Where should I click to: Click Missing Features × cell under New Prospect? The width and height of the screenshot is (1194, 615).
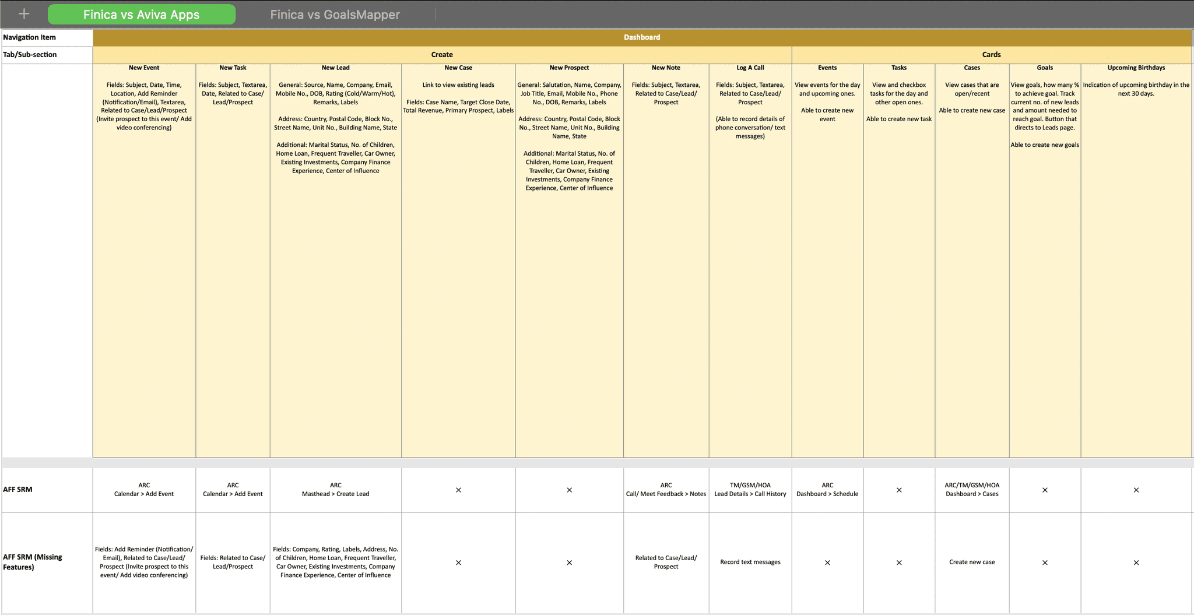click(569, 562)
